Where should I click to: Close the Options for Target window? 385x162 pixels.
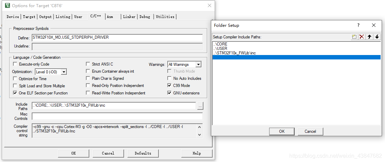(x=209, y=5)
